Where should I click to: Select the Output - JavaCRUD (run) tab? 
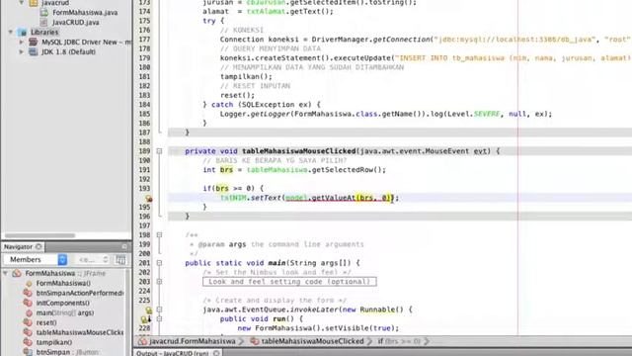[173, 353]
